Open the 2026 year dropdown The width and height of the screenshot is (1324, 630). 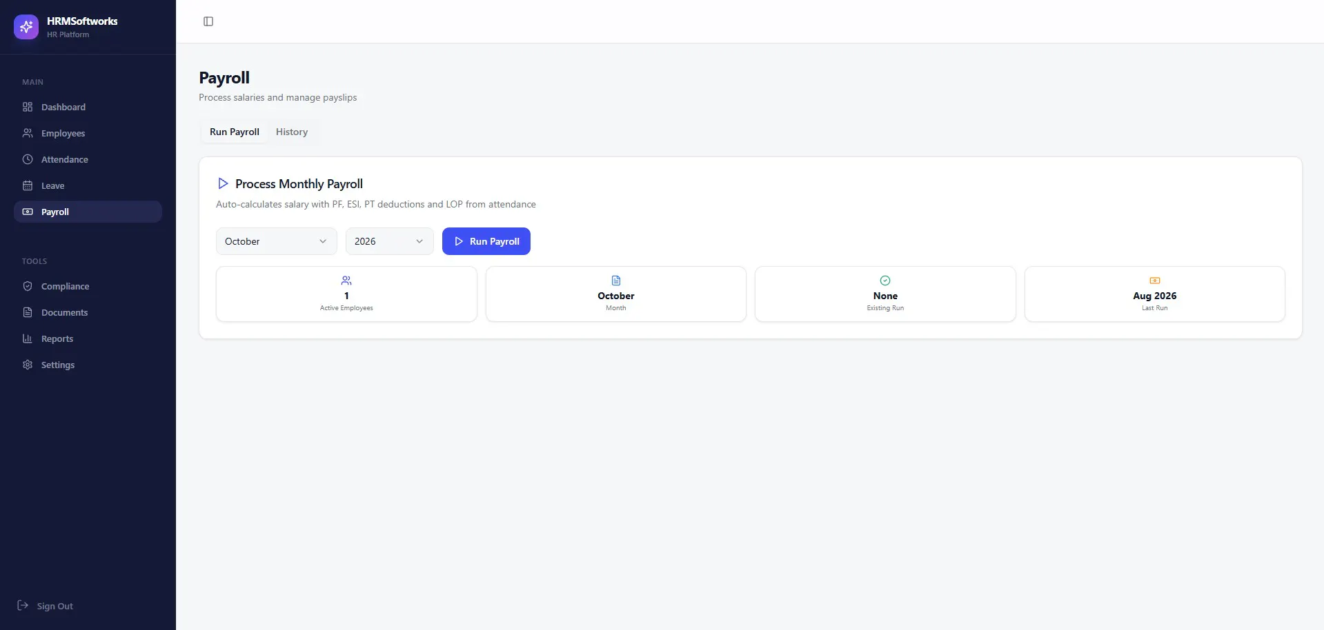pos(390,241)
